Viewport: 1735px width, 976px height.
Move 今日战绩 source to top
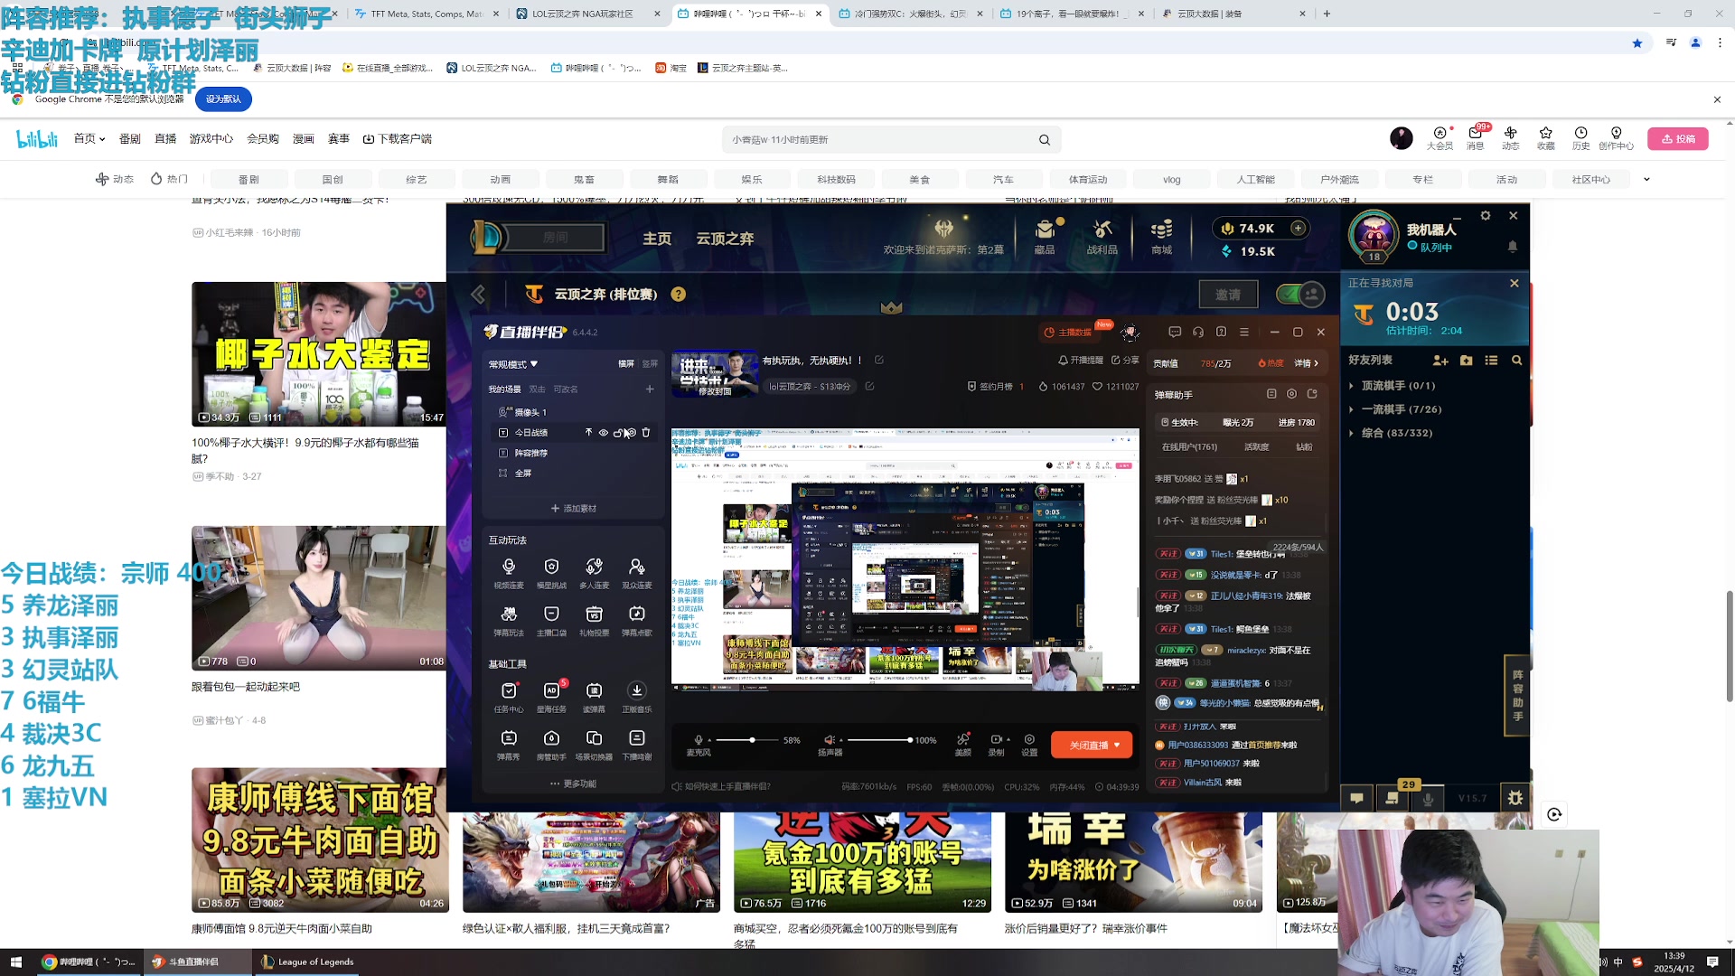pos(588,433)
